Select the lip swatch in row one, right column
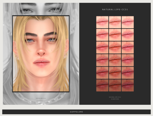Image resolution: width=153 pixels, height=116 pixels. pyautogui.click(x=128, y=22)
